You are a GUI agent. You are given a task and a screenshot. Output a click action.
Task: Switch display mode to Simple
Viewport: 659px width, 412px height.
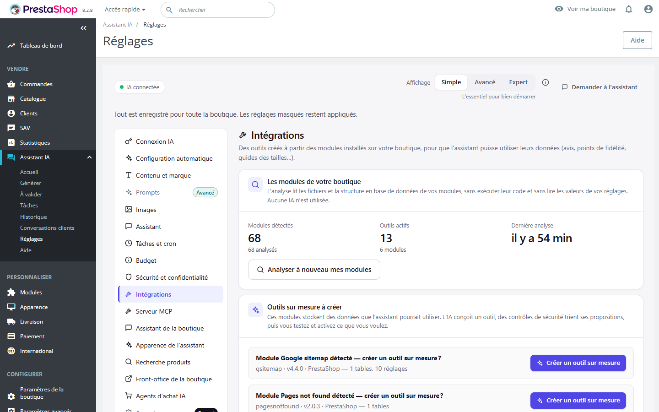point(451,82)
